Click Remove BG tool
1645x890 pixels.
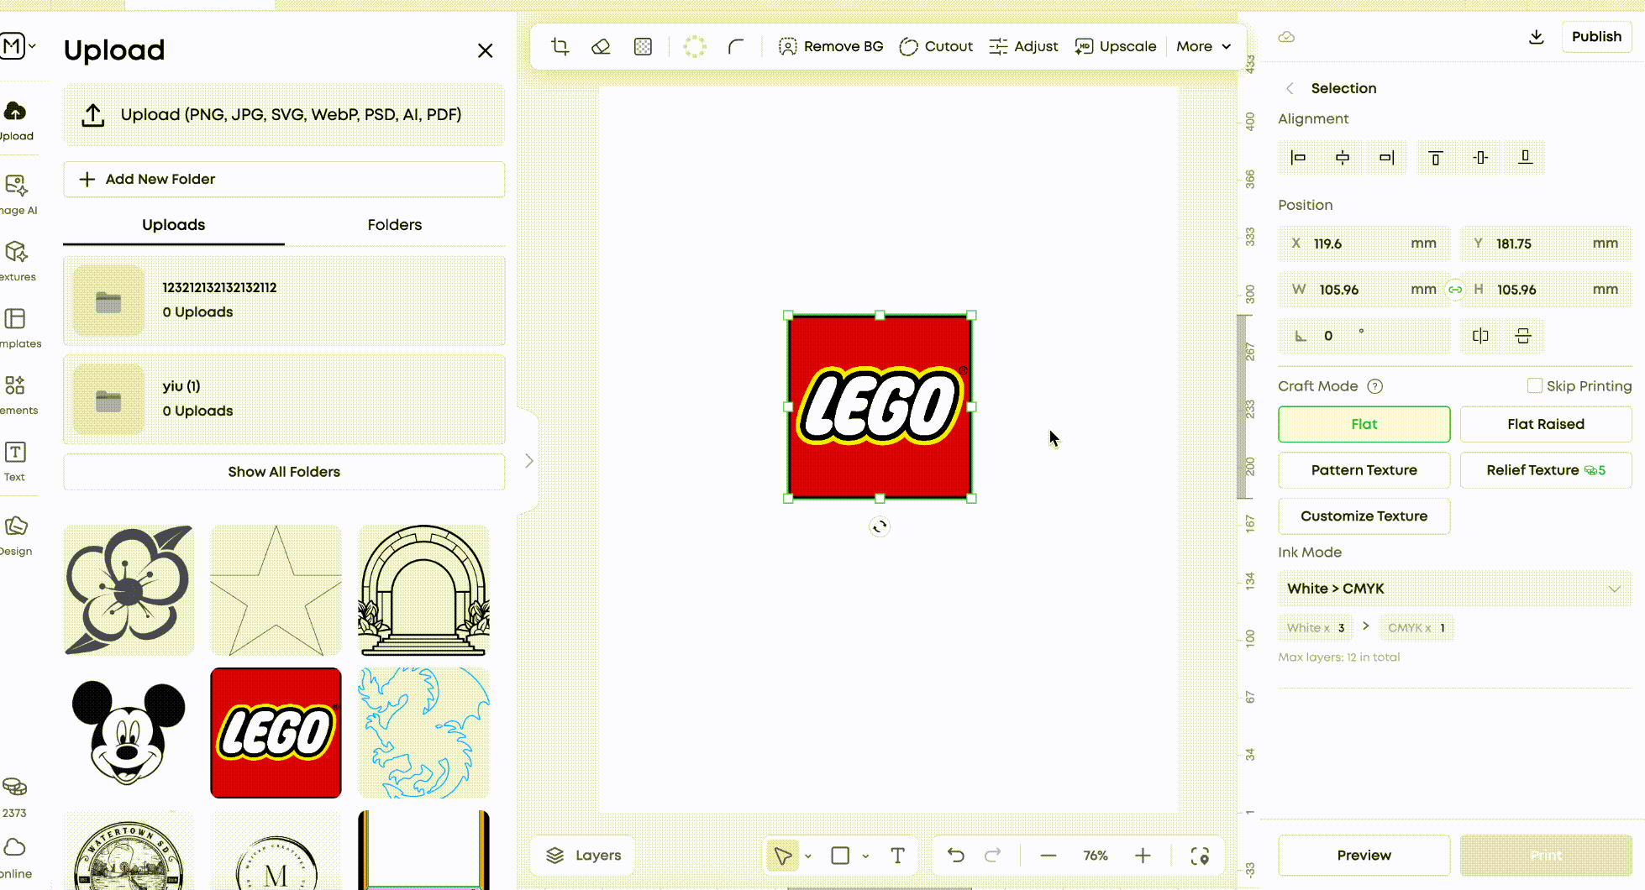pos(831,46)
